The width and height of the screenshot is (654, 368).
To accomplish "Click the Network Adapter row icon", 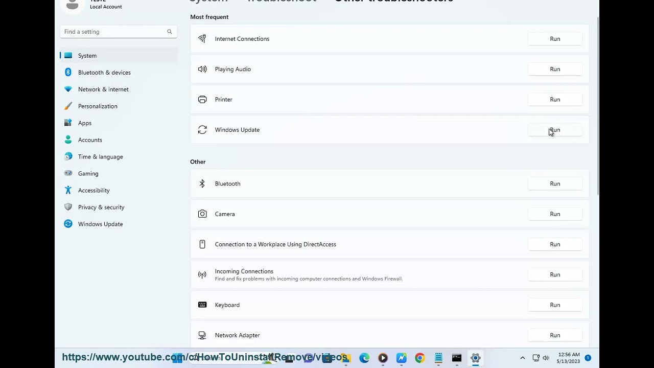I will click(x=202, y=335).
